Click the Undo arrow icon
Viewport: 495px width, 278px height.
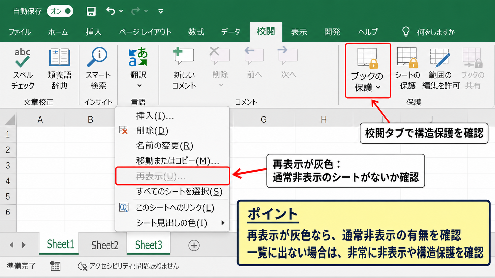[x=110, y=11]
